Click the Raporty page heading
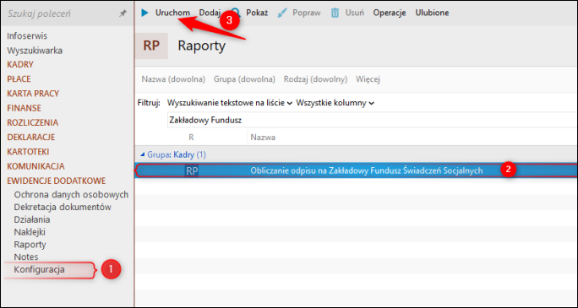The width and height of the screenshot is (578, 308). click(x=202, y=46)
